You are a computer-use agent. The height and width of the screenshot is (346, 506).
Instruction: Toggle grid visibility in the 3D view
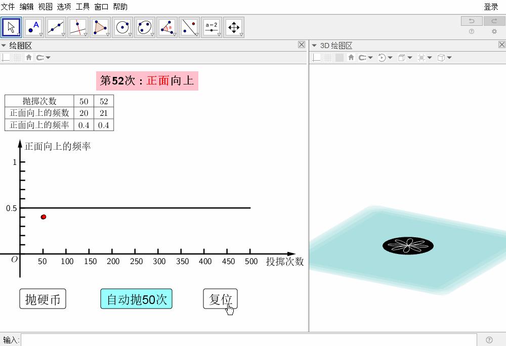[x=328, y=57]
